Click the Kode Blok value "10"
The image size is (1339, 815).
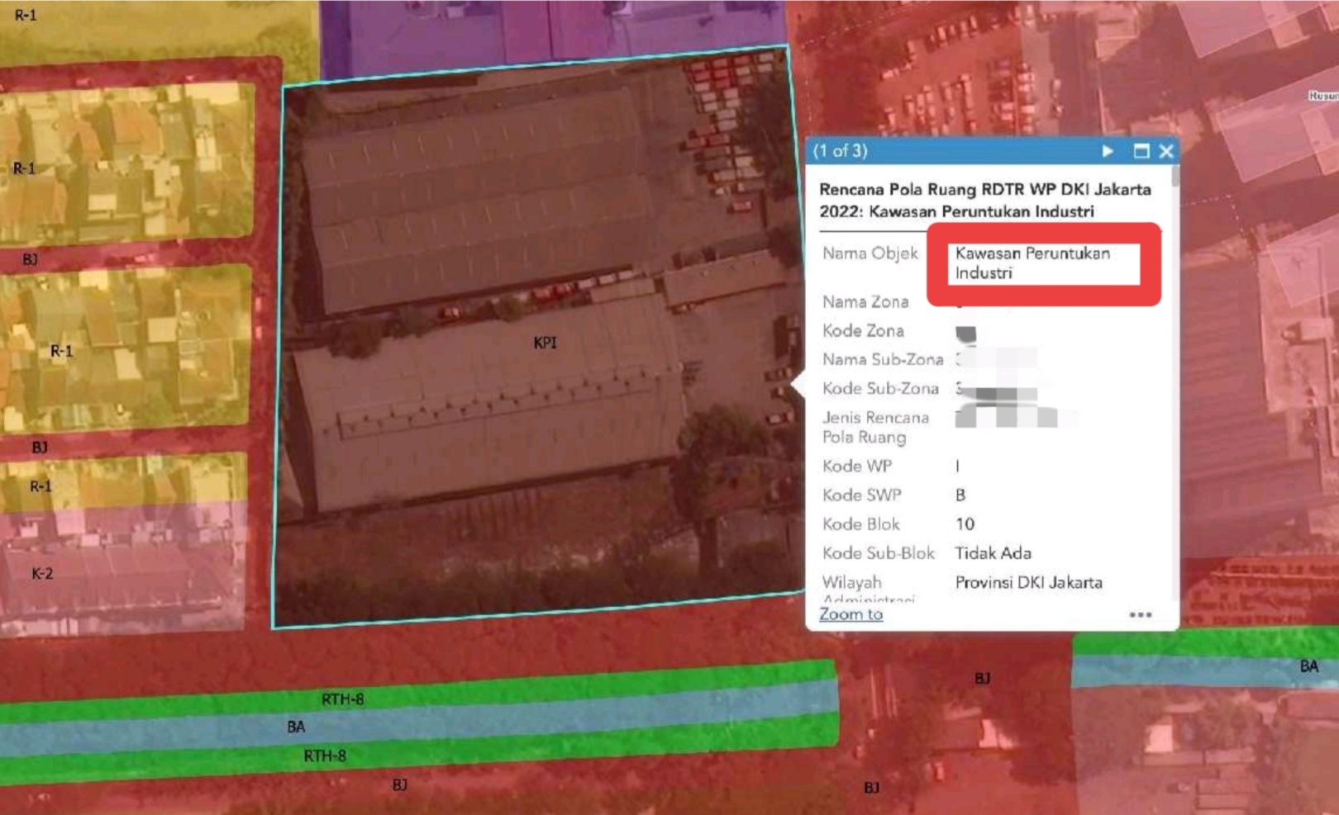click(965, 524)
